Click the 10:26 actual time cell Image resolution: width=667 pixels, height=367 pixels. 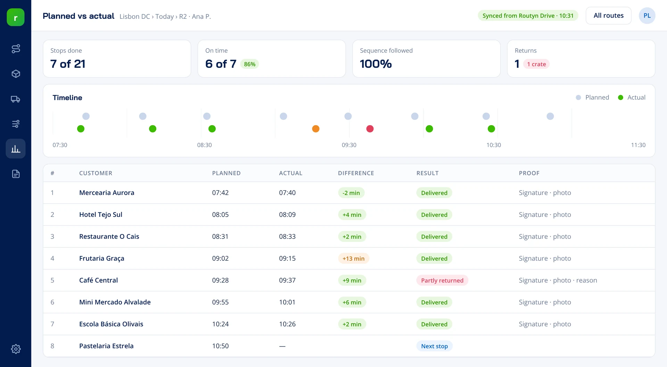[287, 324]
